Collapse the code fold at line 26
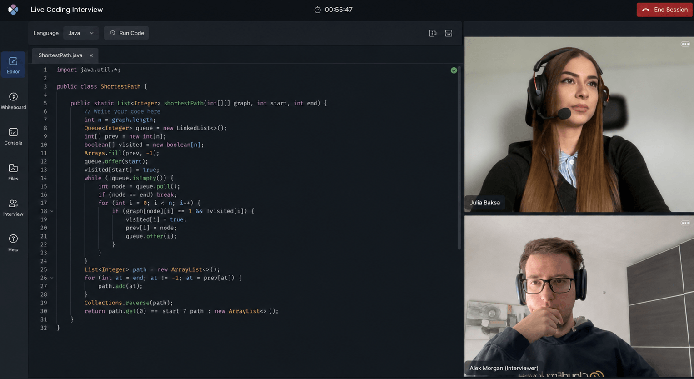This screenshot has width=694, height=379. [52, 278]
